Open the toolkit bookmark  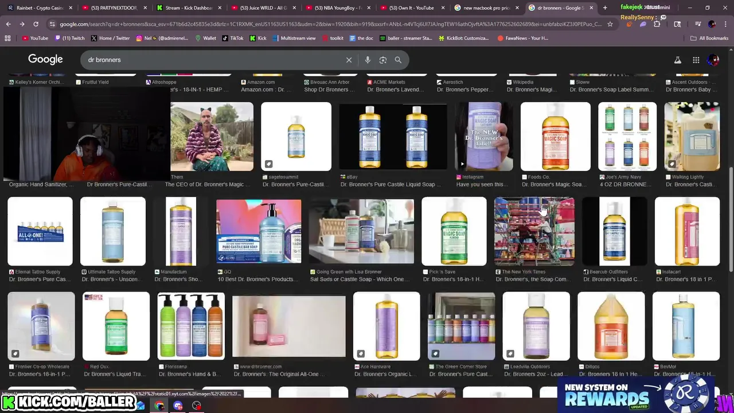(x=332, y=38)
